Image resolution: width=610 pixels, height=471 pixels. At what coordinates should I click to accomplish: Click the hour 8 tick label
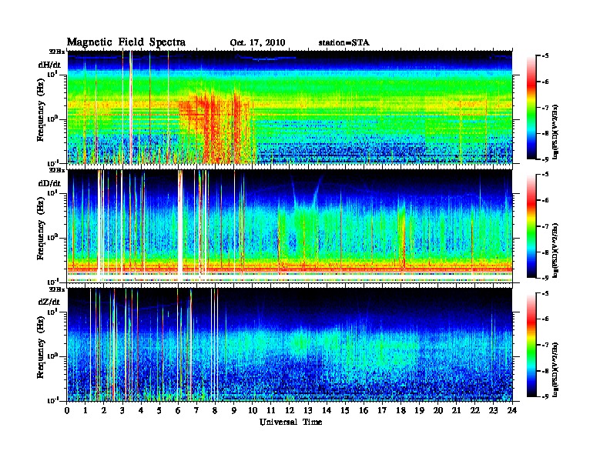pos(215,411)
